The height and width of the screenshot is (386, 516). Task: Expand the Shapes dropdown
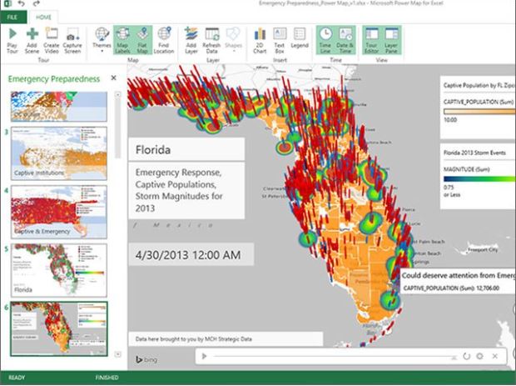coord(234,40)
